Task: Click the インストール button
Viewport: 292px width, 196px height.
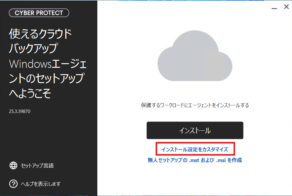Action: coord(195,130)
